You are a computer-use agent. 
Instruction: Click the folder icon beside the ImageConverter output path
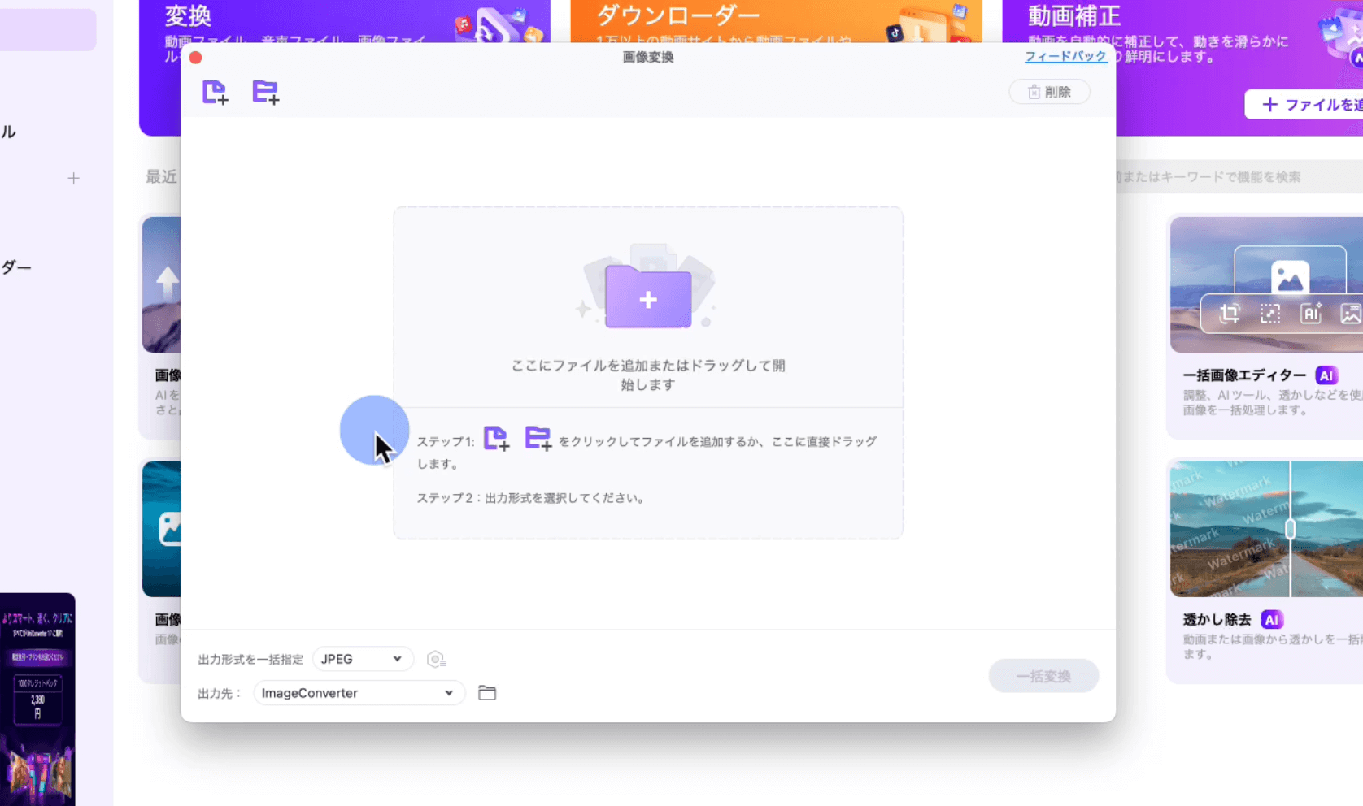point(487,692)
